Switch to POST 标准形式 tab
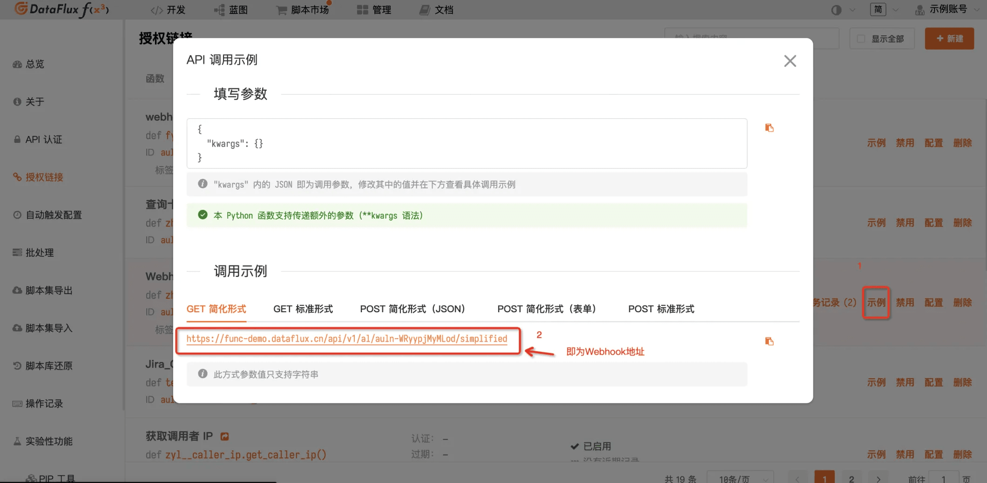Image resolution: width=987 pixels, height=483 pixels. tap(661, 309)
